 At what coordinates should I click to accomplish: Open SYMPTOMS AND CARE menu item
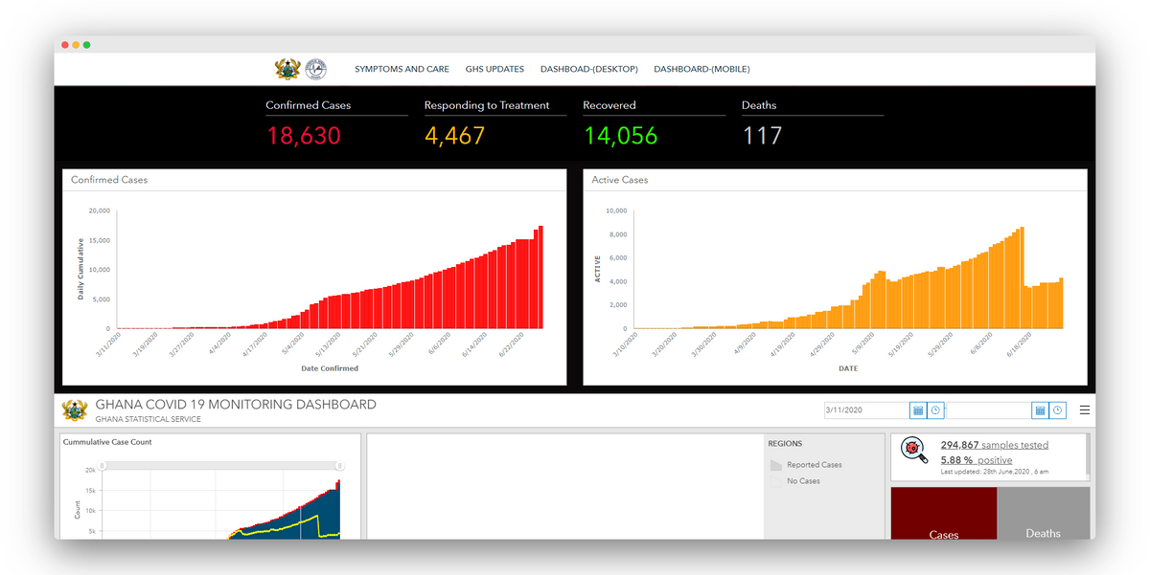[402, 69]
